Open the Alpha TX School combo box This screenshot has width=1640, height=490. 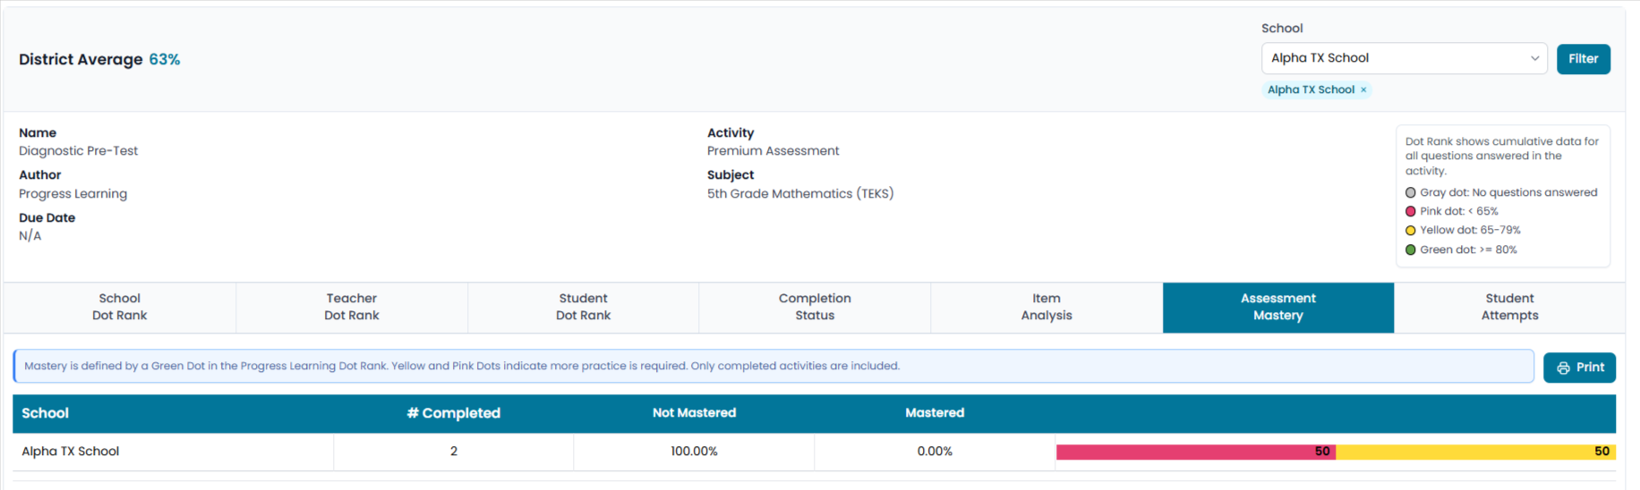[x=1404, y=58]
